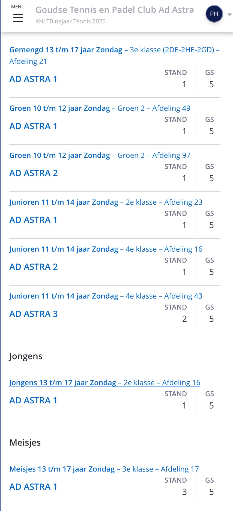233x511 pixels.
Task: Select AD ASTRA 1 under Gemengd Afdeling 21
Action: pyautogui.click(x=33, y=79)
